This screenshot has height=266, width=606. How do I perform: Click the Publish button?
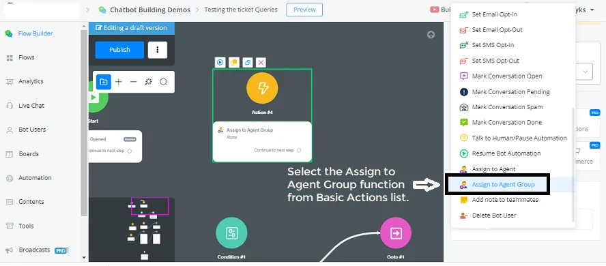pyautogui.click(x=120, y=50)
